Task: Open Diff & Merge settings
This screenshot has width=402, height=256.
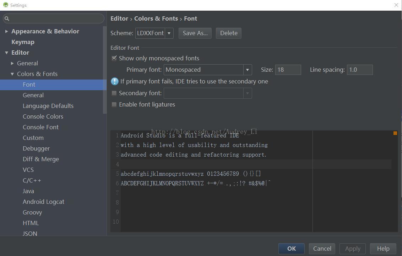Action: [41, 159]
